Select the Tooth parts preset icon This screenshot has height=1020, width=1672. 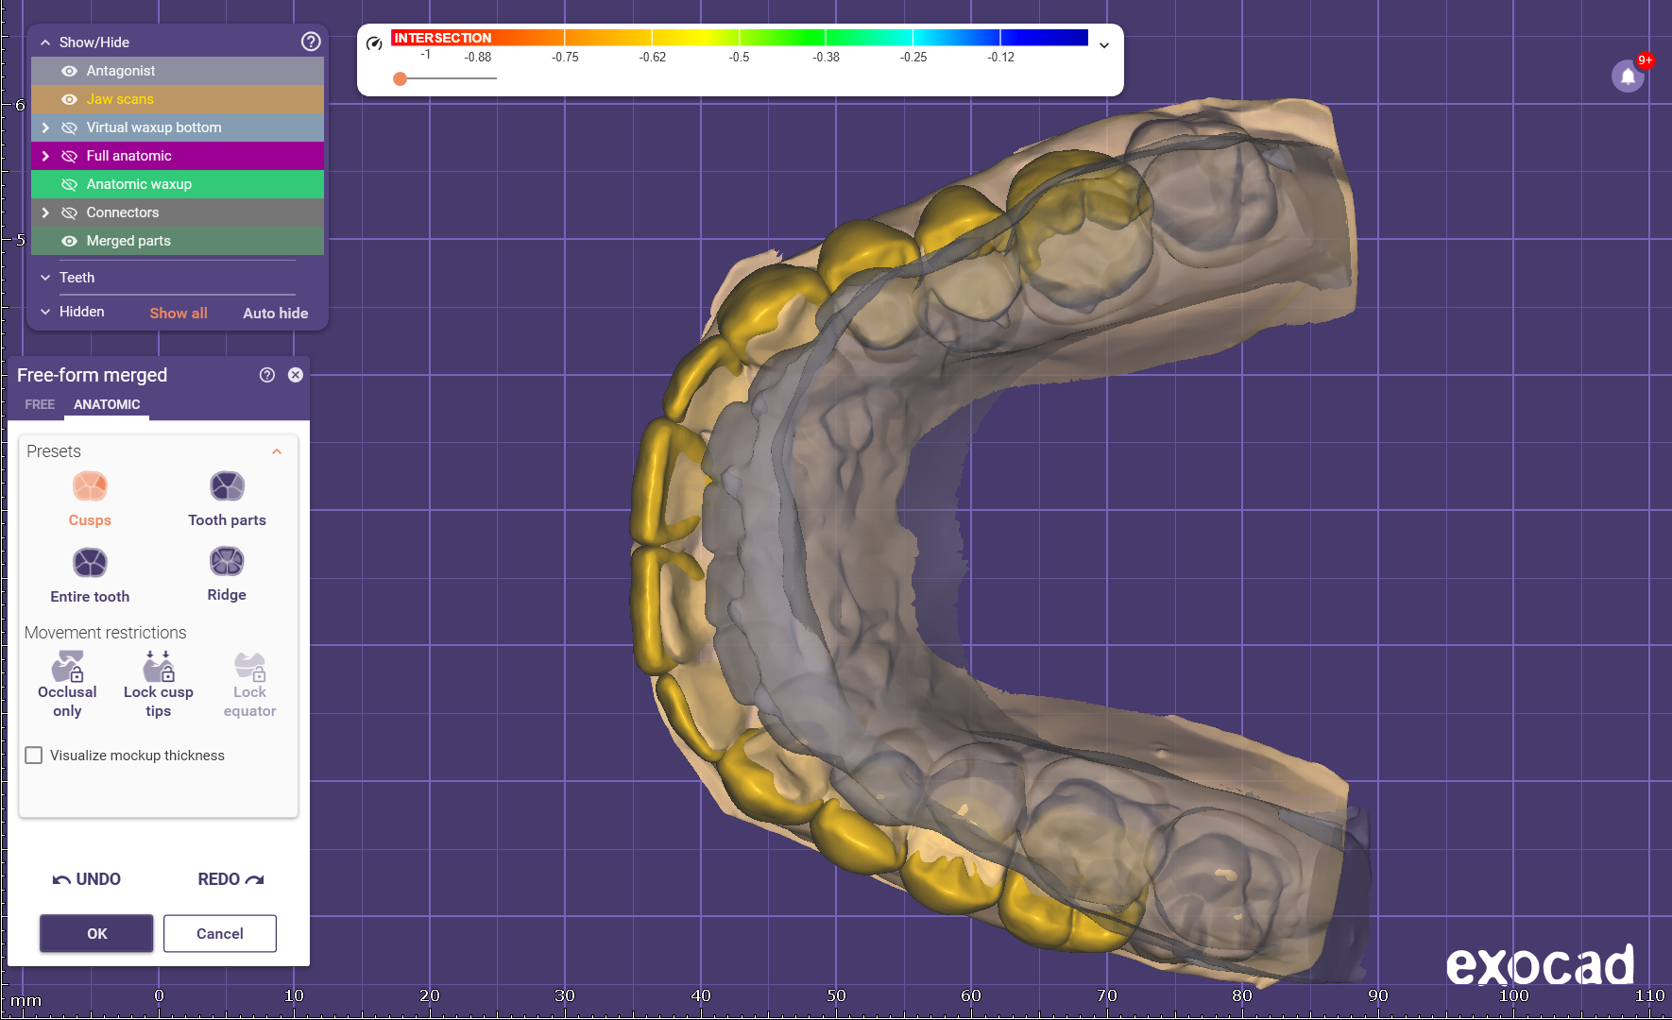(x=227, y=487)
